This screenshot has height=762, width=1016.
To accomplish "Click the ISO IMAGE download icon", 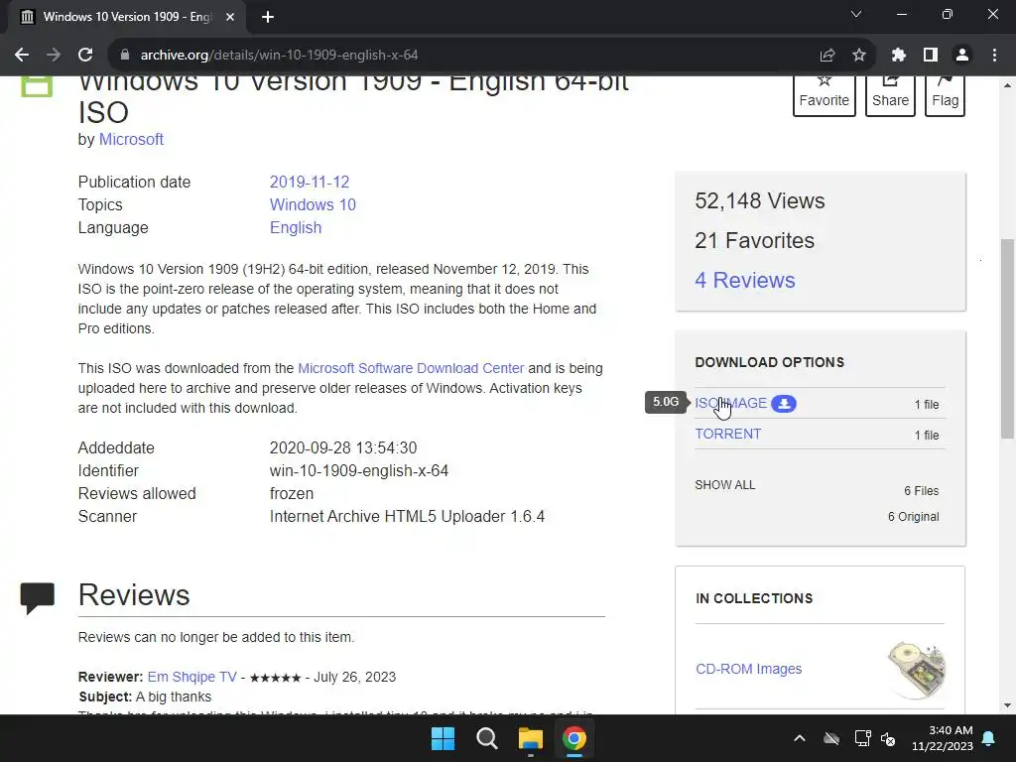I will 784,403.
